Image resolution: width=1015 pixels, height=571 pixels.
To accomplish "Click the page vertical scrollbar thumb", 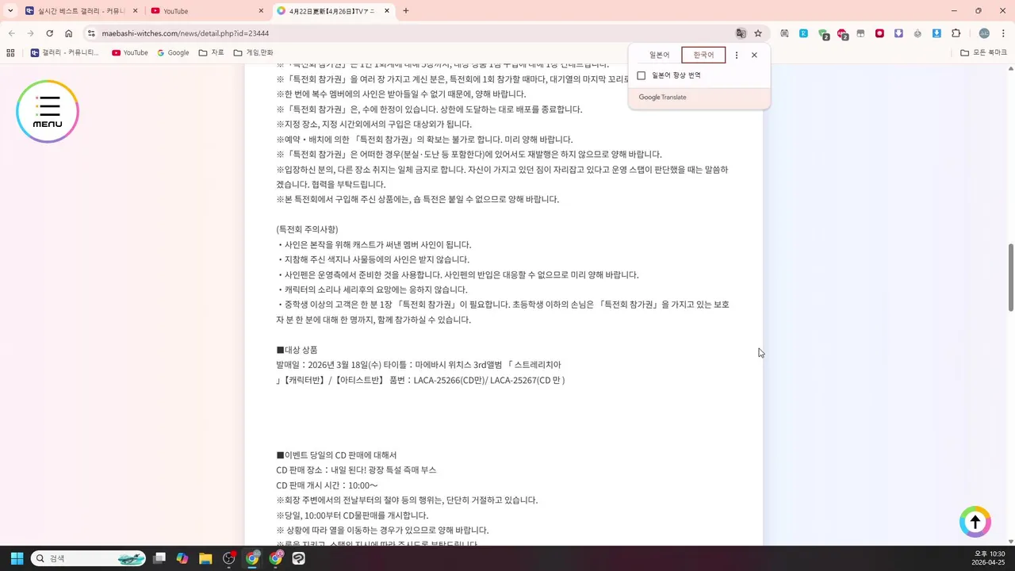I will click(x=1011, y=278).
